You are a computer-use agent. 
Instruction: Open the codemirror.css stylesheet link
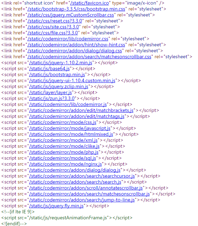(68, 39)
